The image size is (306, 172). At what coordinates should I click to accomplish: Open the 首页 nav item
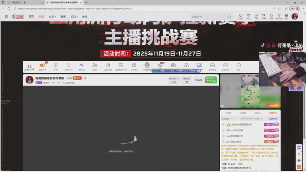(x=31, y=16)
